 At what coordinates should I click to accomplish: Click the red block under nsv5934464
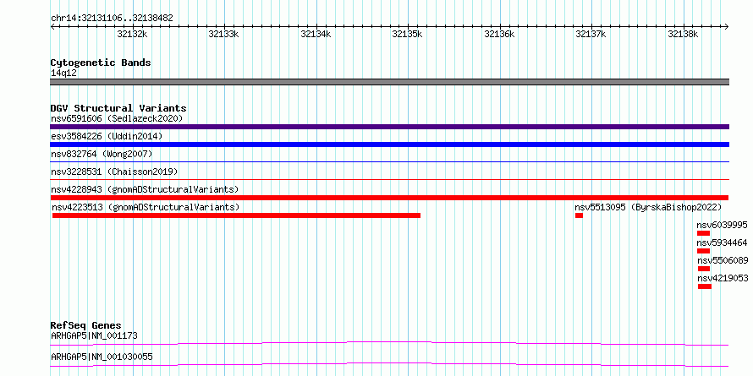703,251
